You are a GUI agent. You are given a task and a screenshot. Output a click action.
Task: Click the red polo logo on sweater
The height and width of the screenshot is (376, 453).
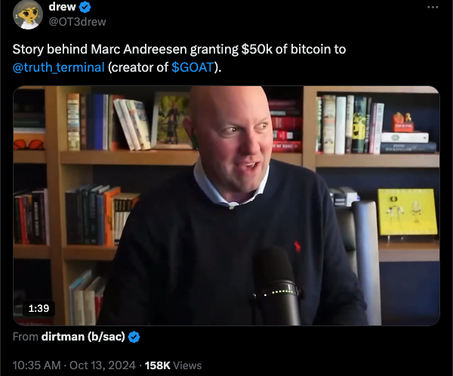297,247
